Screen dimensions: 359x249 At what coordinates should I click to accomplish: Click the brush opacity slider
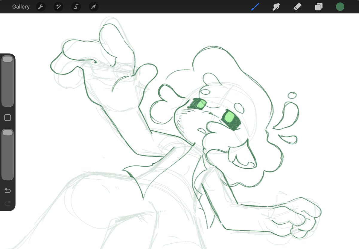point(7,155)
